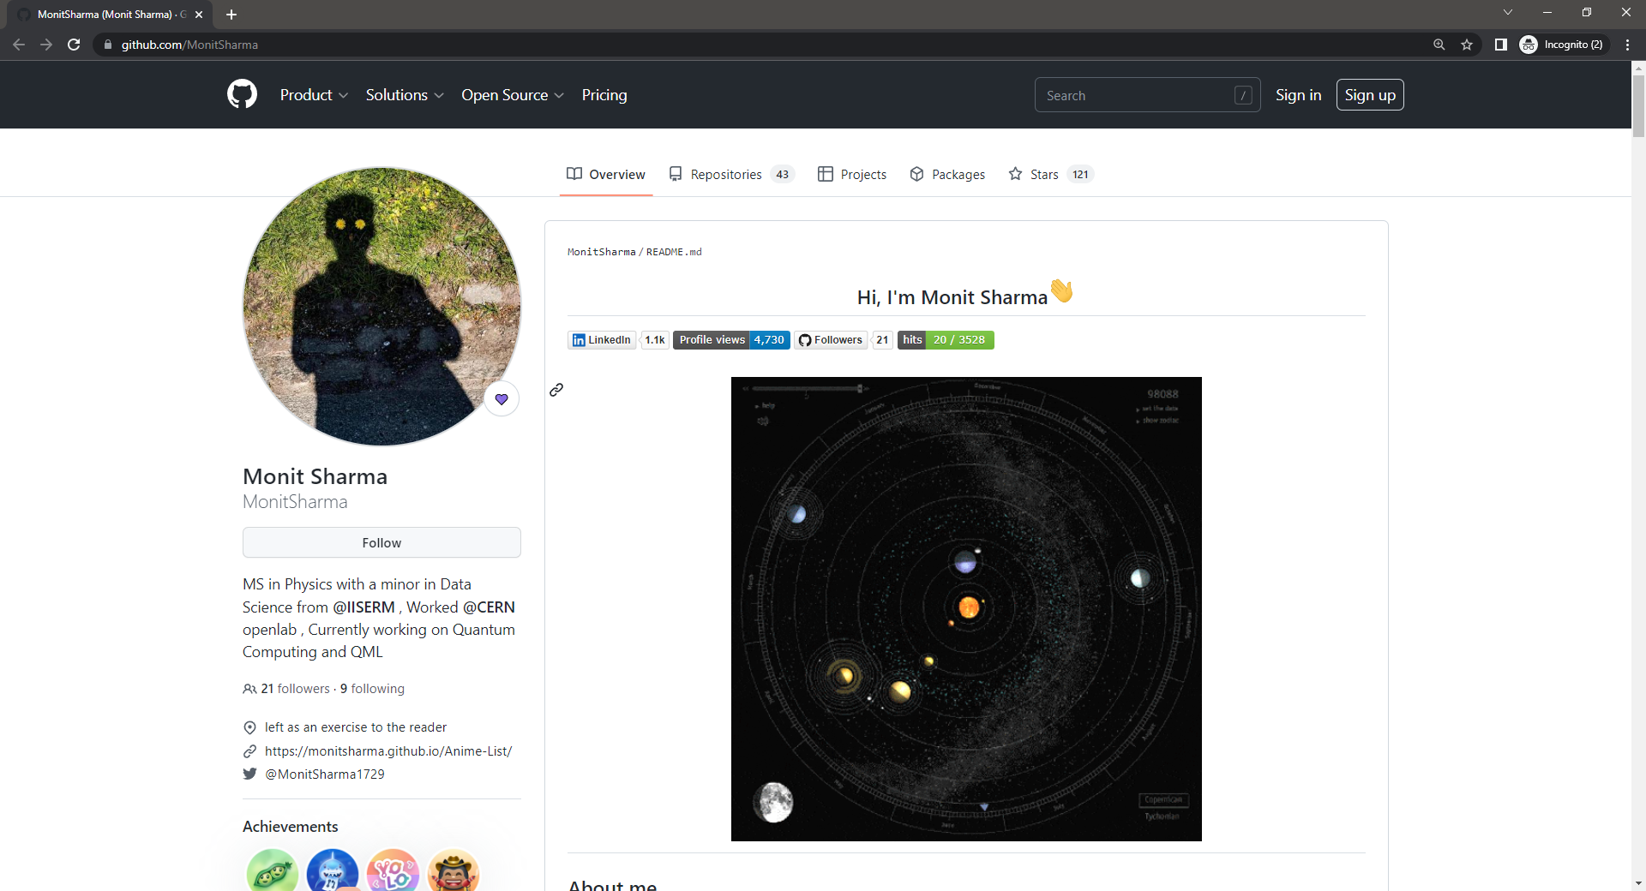The width and height of the screenshot is (1646, 891).
Task: Reload the current page
Action: [x=74, y=45]
